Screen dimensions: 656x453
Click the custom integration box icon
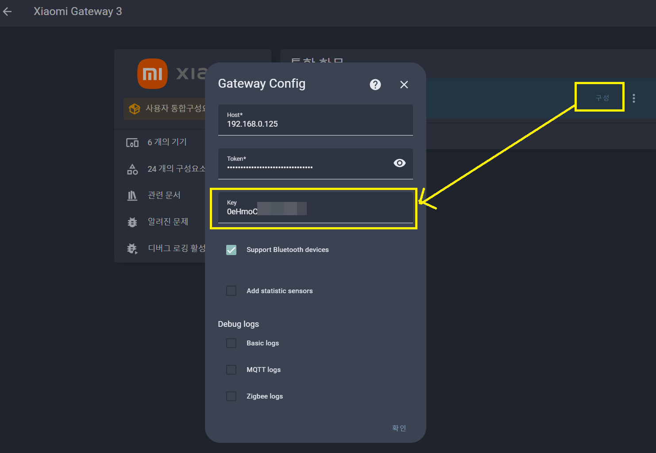(x=134, y=108)
